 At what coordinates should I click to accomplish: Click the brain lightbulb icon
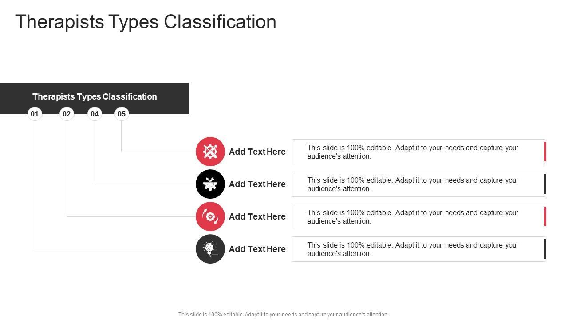[210, 249]
